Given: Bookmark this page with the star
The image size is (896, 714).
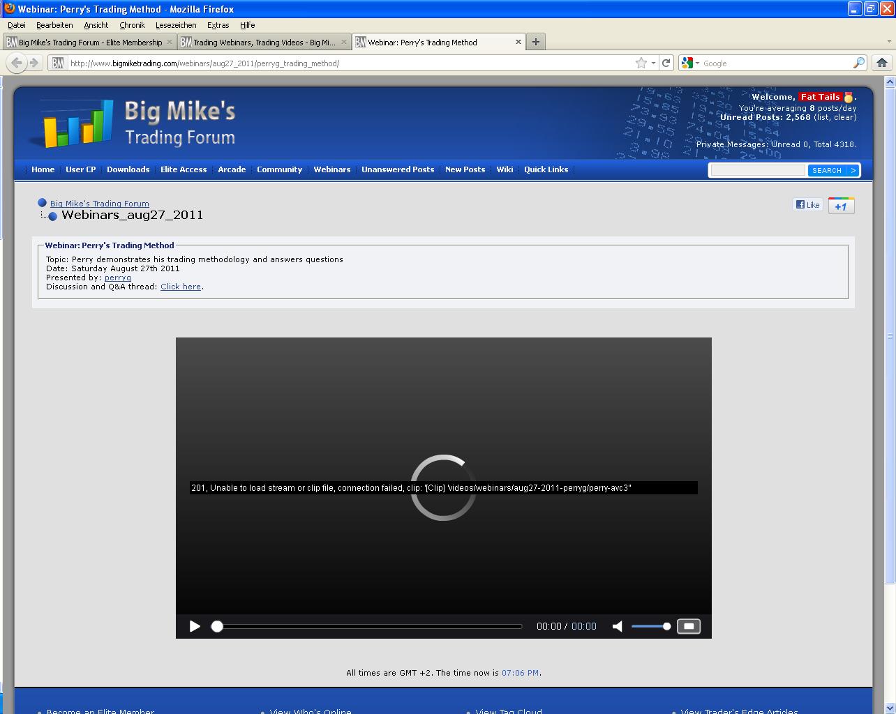Looking at the screenshot, I should (641, 63).
